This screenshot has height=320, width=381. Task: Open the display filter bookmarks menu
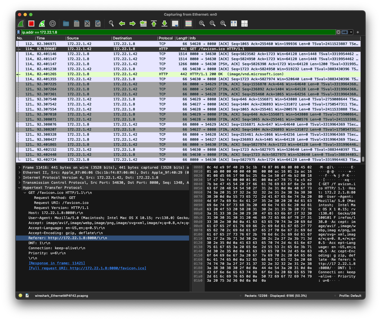[18, 32]
